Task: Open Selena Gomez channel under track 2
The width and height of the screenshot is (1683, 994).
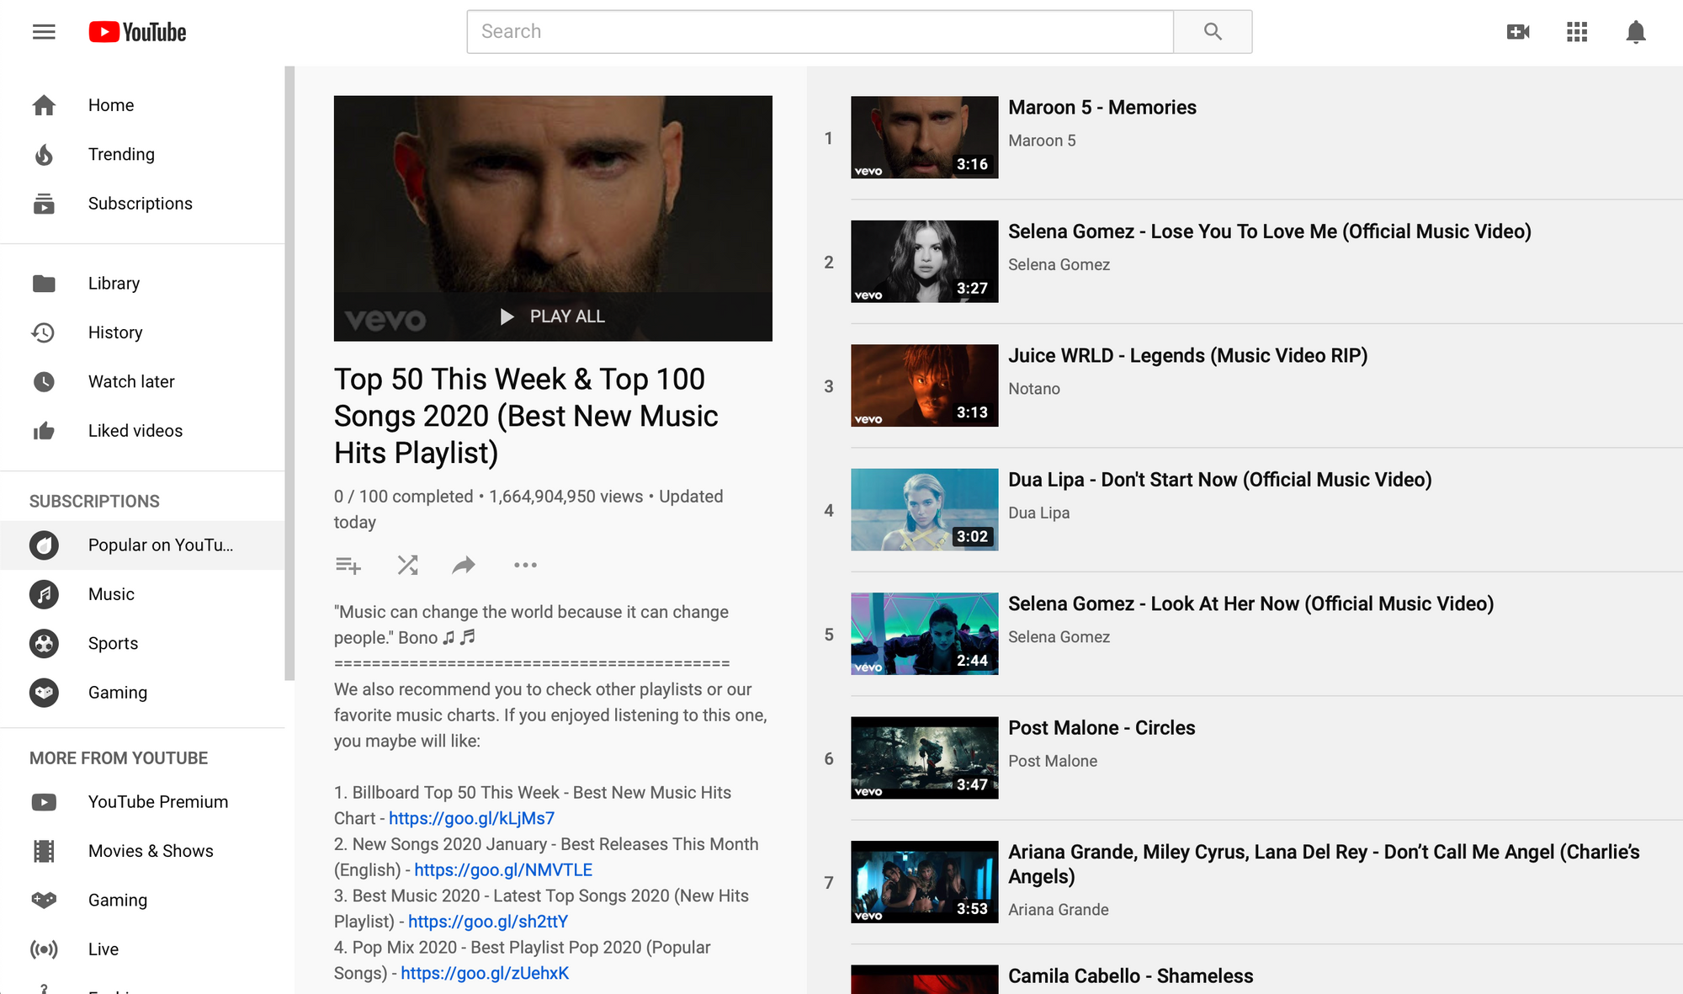Action: [1059, 264]
